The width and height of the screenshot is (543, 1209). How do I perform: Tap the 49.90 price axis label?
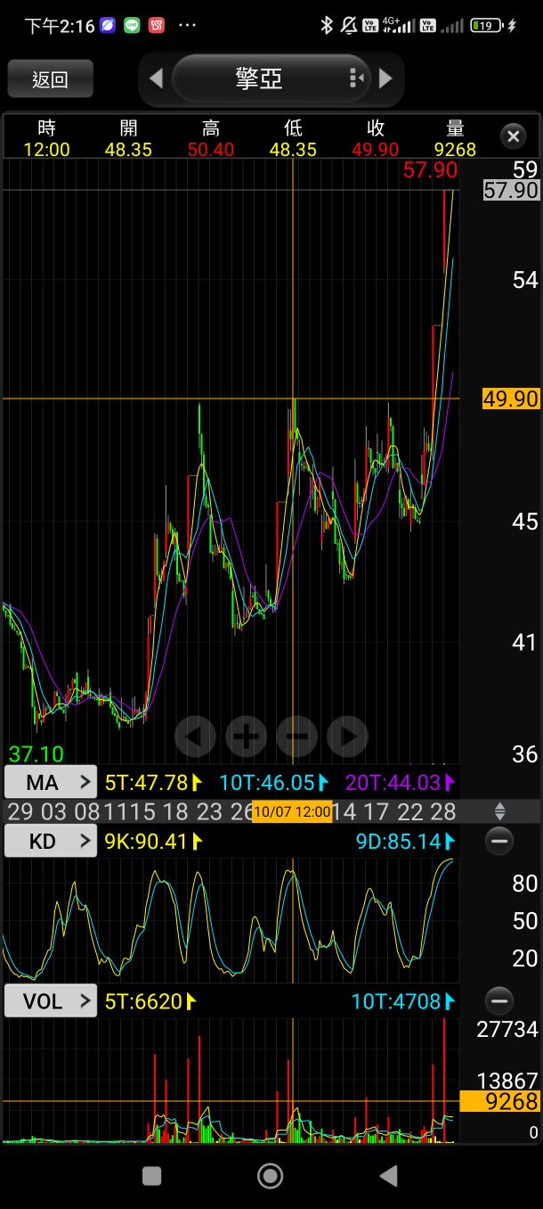pyautogui.click(x=511, y=399)
